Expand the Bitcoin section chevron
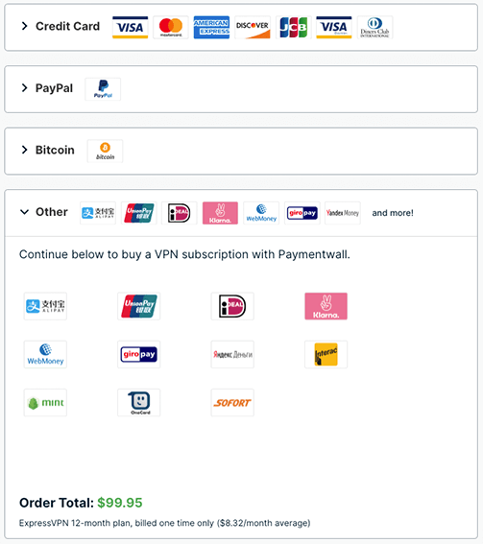 24,150
